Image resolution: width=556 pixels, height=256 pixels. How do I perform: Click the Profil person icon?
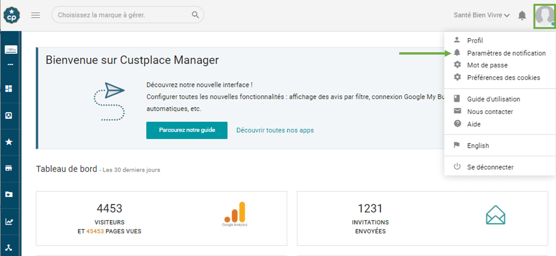[457, 40]
